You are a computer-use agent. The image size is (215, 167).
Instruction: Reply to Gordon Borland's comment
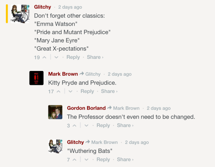point(103,126)
